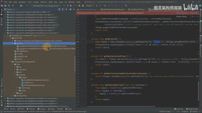Open the Git tool window button

[x=6, y=109]
